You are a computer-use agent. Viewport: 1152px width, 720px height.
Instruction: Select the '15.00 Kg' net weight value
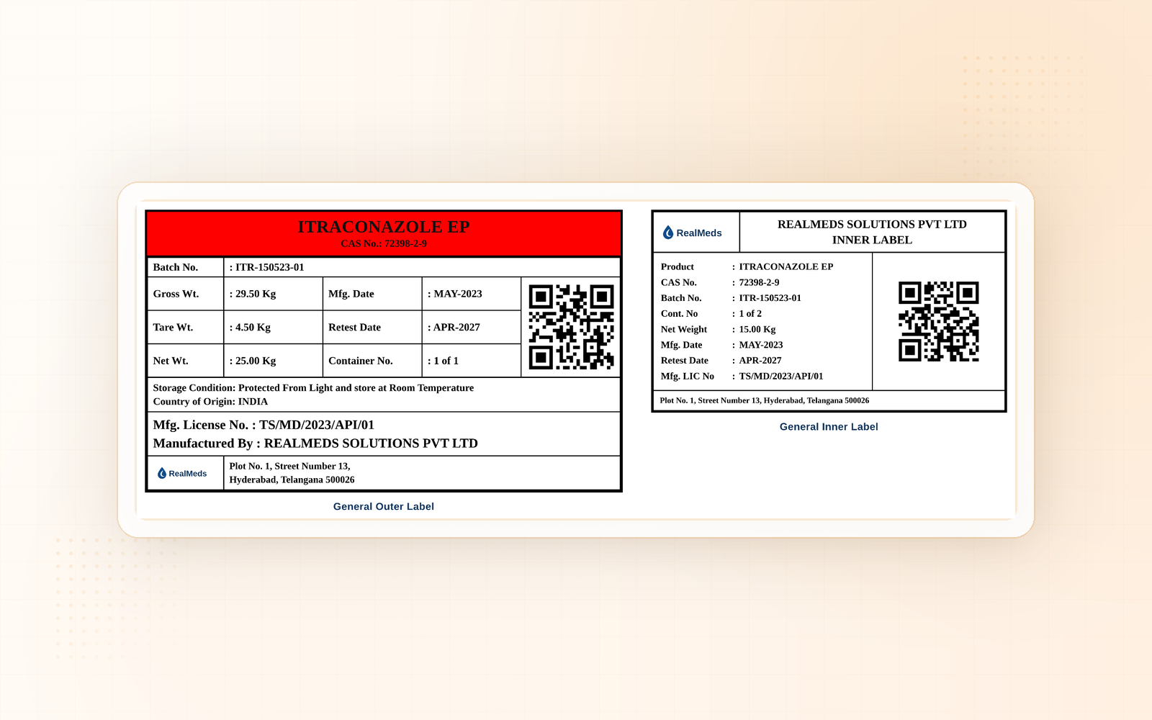(x=757, y=330)
